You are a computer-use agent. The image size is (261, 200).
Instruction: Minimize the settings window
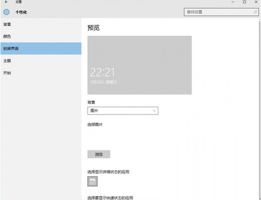coord(233,2)
